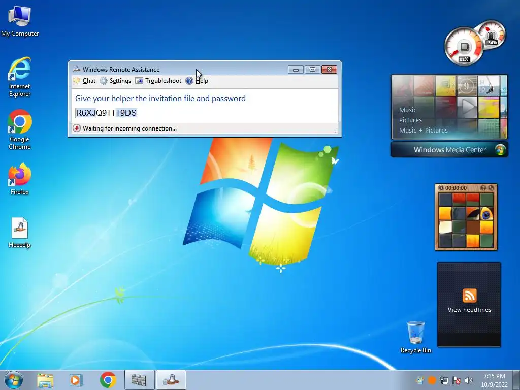Click Show desktop button at taskbar end
Image resolution: width=520 pixels, height=390 pixels.
(x=516, y=380)
